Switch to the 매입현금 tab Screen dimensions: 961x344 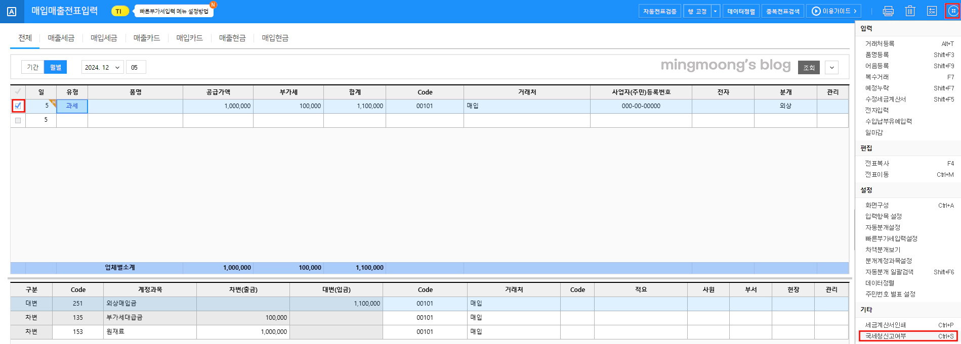click(x=275, y=38)
